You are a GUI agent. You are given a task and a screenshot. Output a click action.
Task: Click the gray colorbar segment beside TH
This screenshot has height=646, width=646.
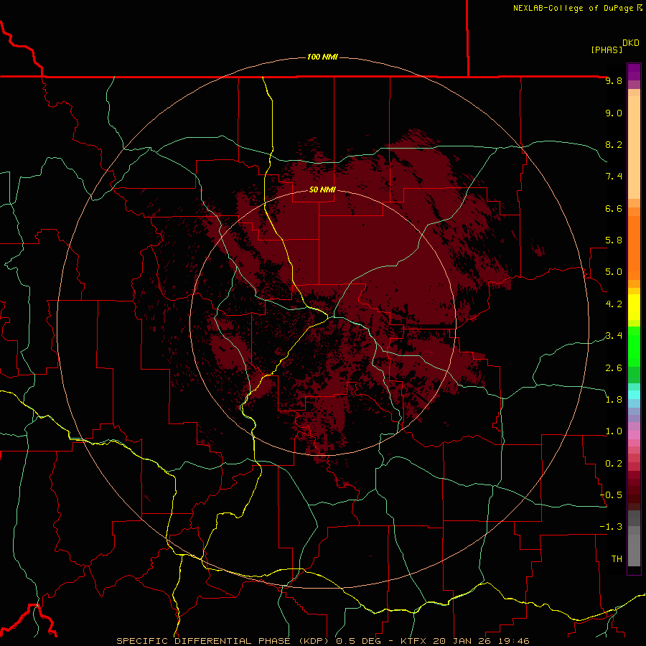(634, 552)
